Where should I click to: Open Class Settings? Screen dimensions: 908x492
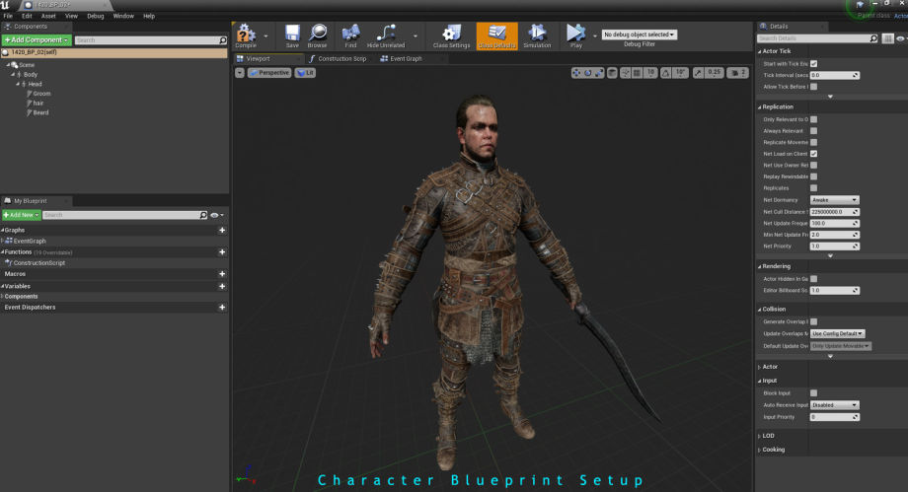coord(451,35)
